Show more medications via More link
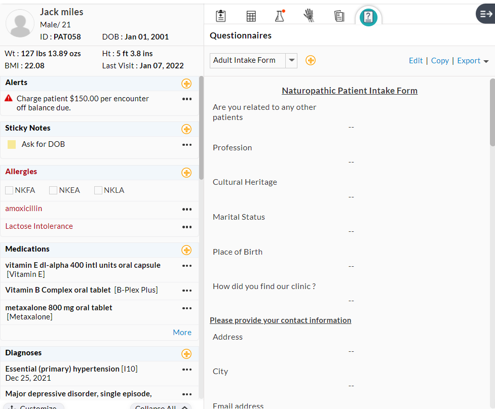 pos(182,333)
